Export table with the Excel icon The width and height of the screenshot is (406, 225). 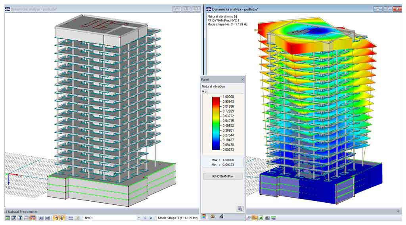(x=261, y=218)
